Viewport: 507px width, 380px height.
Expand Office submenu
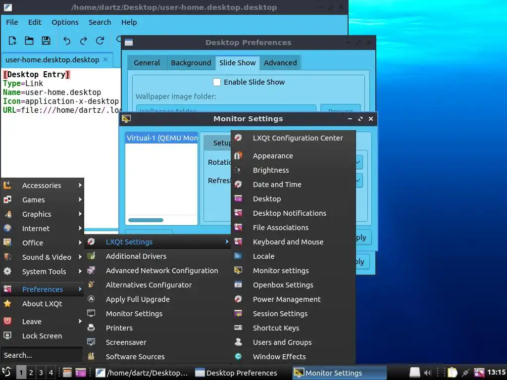click(x=42, y=242)
